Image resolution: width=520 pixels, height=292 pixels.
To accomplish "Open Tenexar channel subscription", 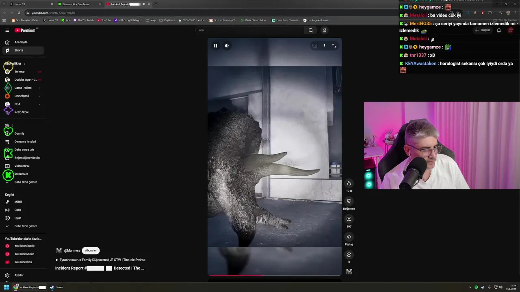I will (x=23, y=72).
